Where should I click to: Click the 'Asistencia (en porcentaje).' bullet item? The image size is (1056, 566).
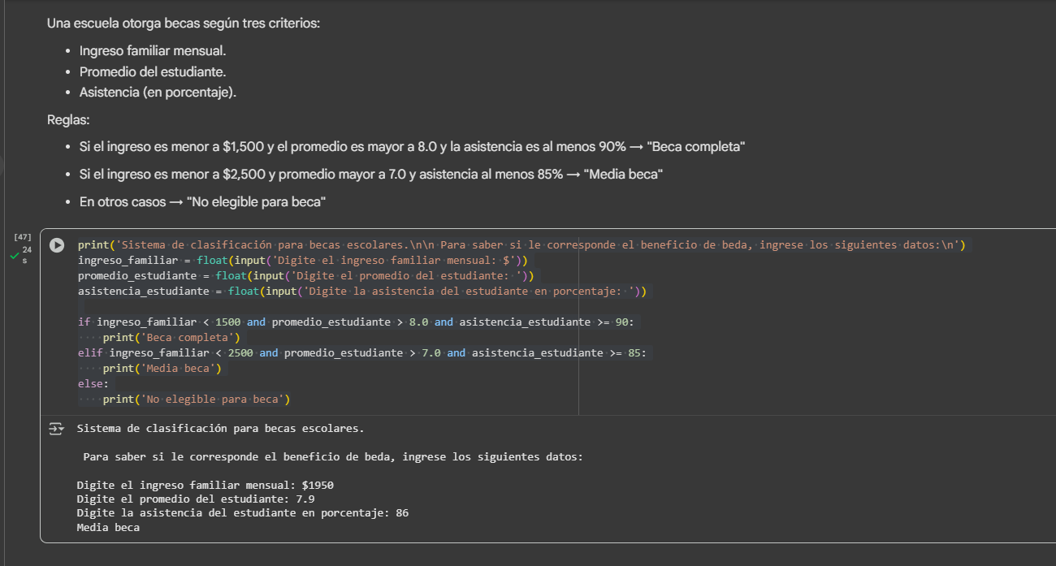(158, 93)
